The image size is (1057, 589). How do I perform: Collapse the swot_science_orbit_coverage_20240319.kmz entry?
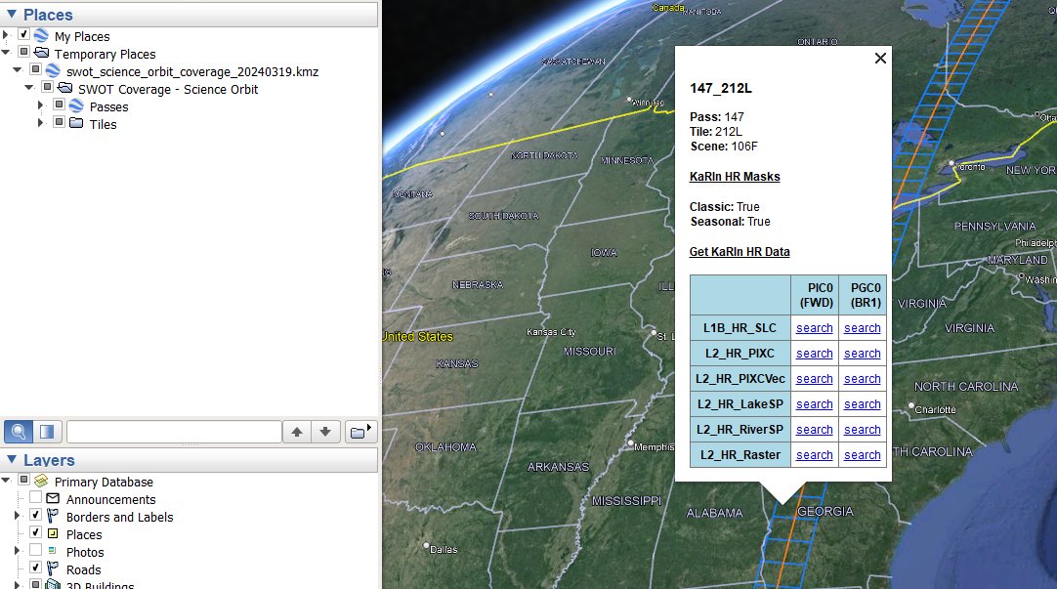(16, 69)
